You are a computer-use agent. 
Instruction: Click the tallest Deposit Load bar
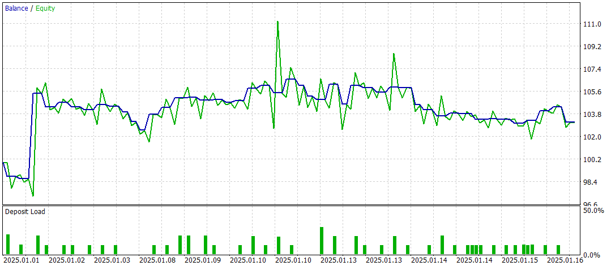(322, 241)
